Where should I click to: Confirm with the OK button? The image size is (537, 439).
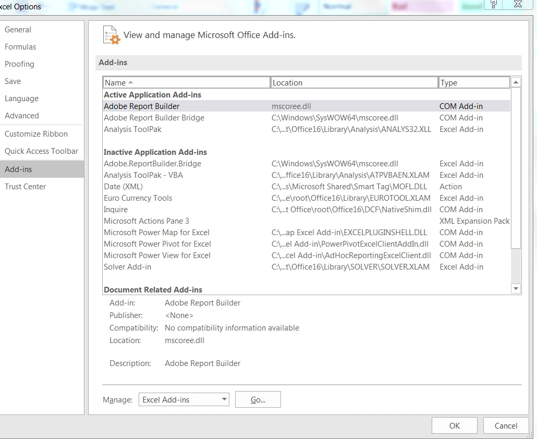pos(455,425)
